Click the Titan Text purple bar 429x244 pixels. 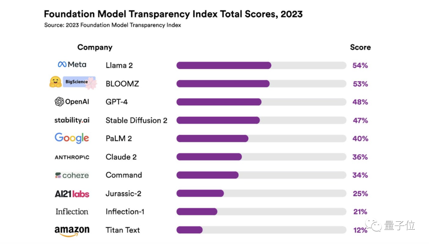tap(189, 230)
